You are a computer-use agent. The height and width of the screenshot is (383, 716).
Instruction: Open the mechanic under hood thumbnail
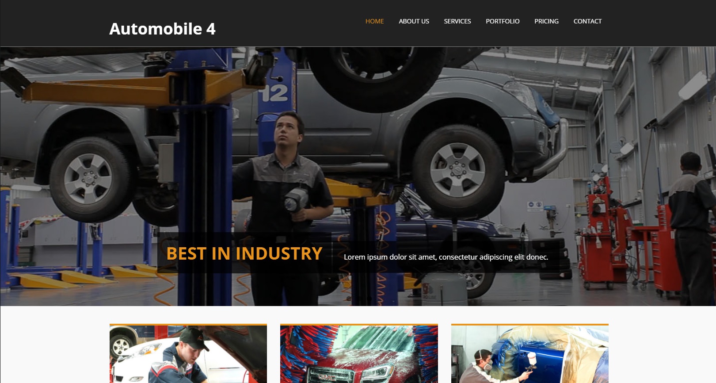[x=188, y=354]
